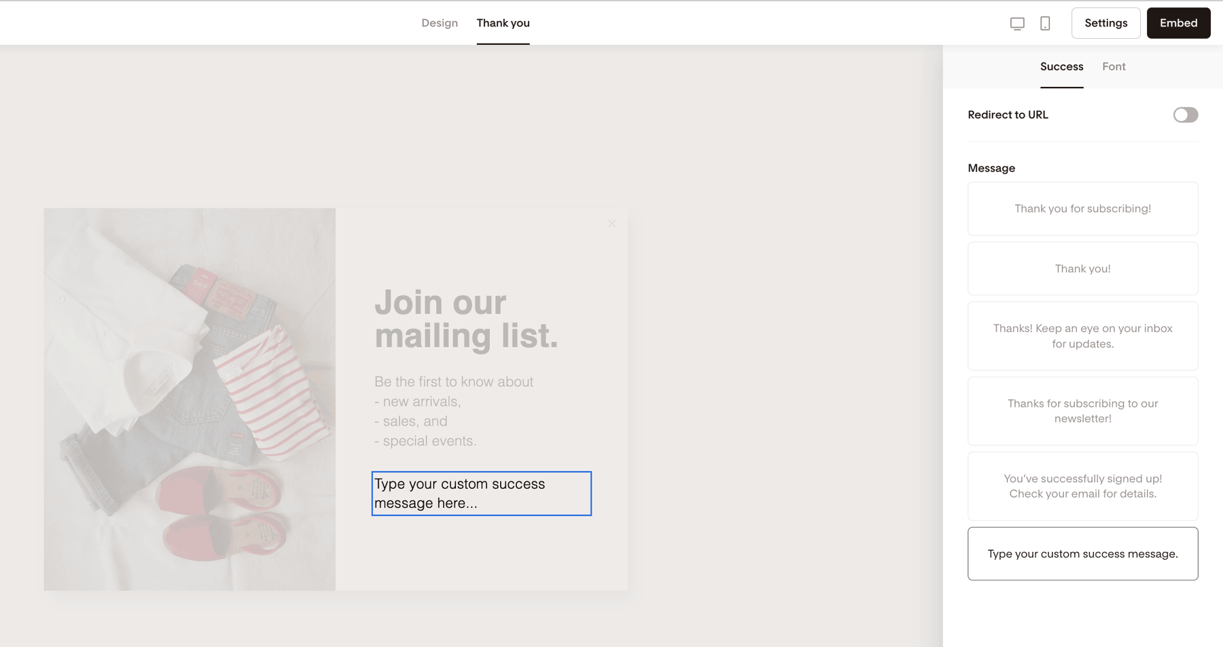The height and width of the screenshot is (647, 1223).
Task: Switch to desktop preview icon
Action: (1017, 23)
